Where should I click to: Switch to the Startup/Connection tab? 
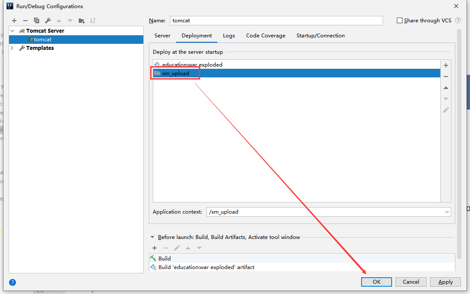point(320,36)
